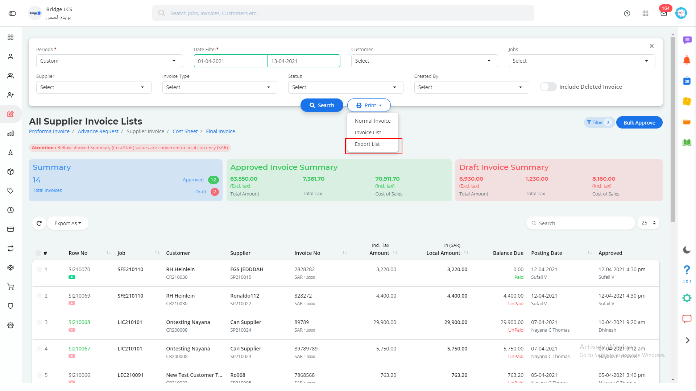Click the start date field 01-04-2021
Viewport: 696px width, 391px height.
click(231, 61)
